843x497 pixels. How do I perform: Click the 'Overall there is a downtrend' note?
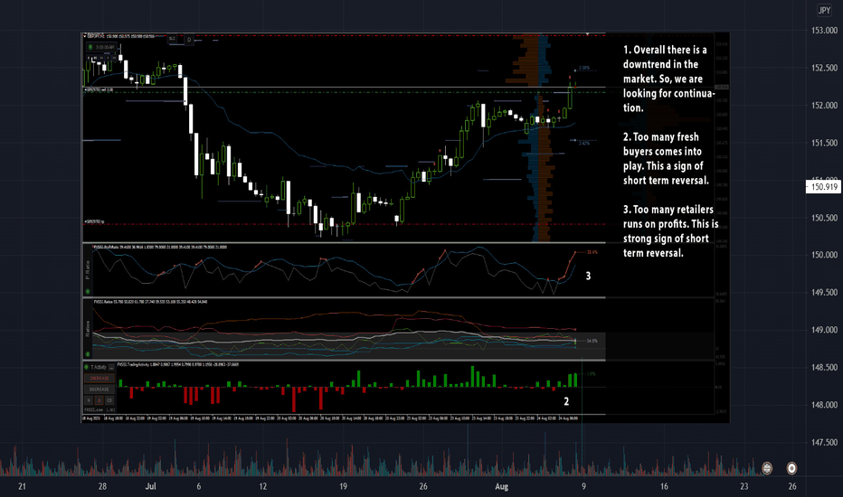click(668, 79)
